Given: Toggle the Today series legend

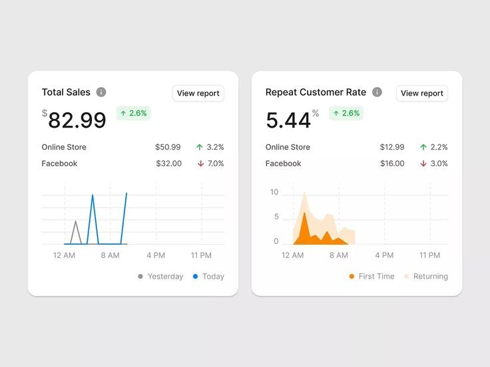Looking at the screenshot, I should tap(208, 277).
